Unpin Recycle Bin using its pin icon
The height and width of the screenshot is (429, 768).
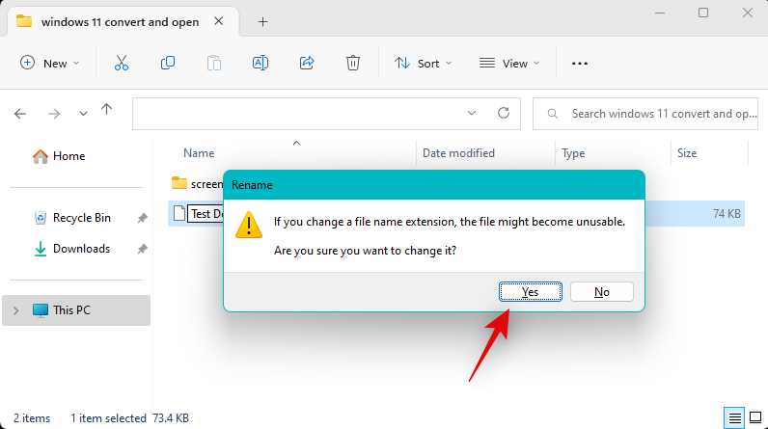[142, 218]
